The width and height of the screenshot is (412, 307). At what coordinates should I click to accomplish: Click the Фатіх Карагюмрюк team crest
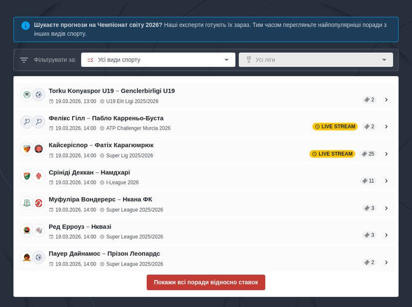pyautogui.click(x=39, y=149)
